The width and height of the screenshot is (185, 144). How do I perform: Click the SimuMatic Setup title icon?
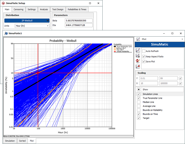tap(3, 3)
